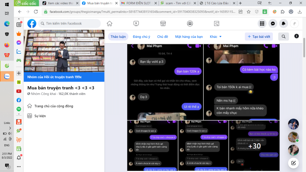This screenshot has width=306, height=172.
Task: Open the Facebook Home feed icon
Action: coord(110,24)
